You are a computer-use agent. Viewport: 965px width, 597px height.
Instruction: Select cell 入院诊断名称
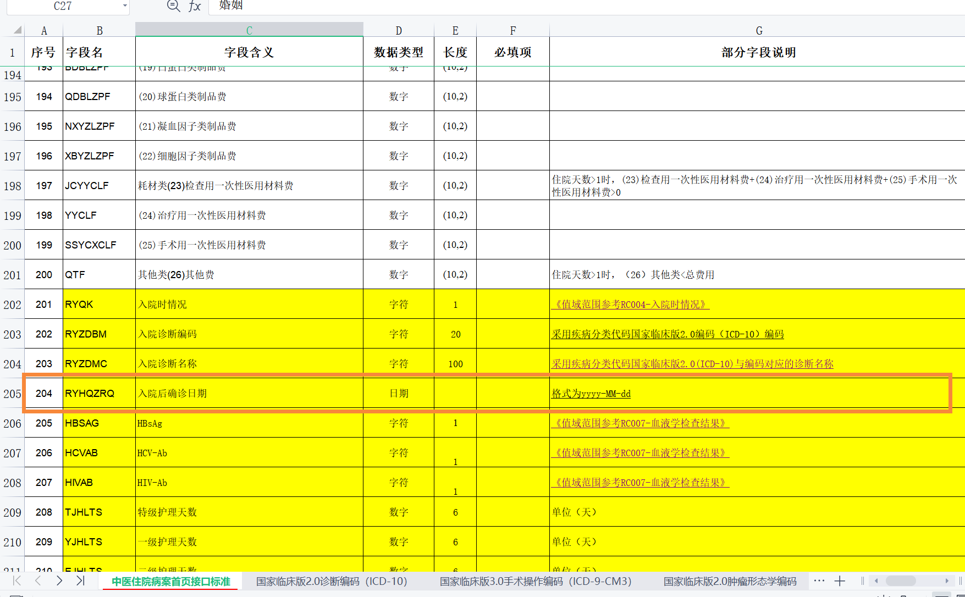click(x=249, y=364)
